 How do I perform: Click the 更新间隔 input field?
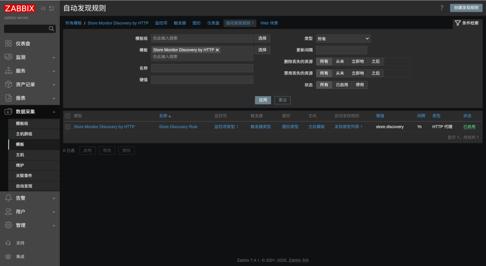point(341,50)
